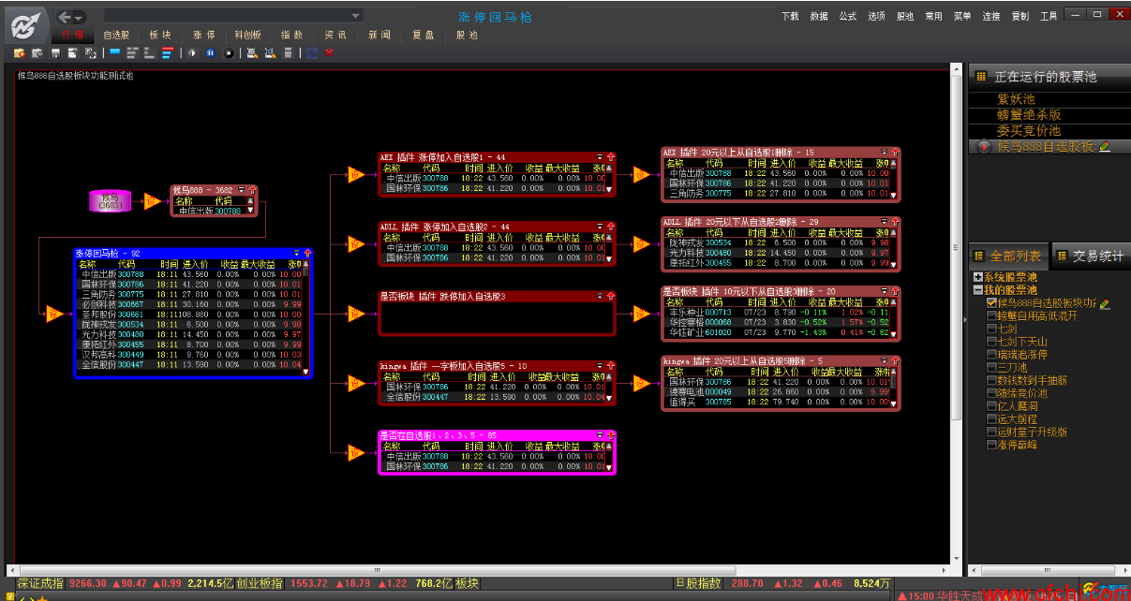
Task: Click the red arrow icon on the magenta panel header
Action: 610,436
